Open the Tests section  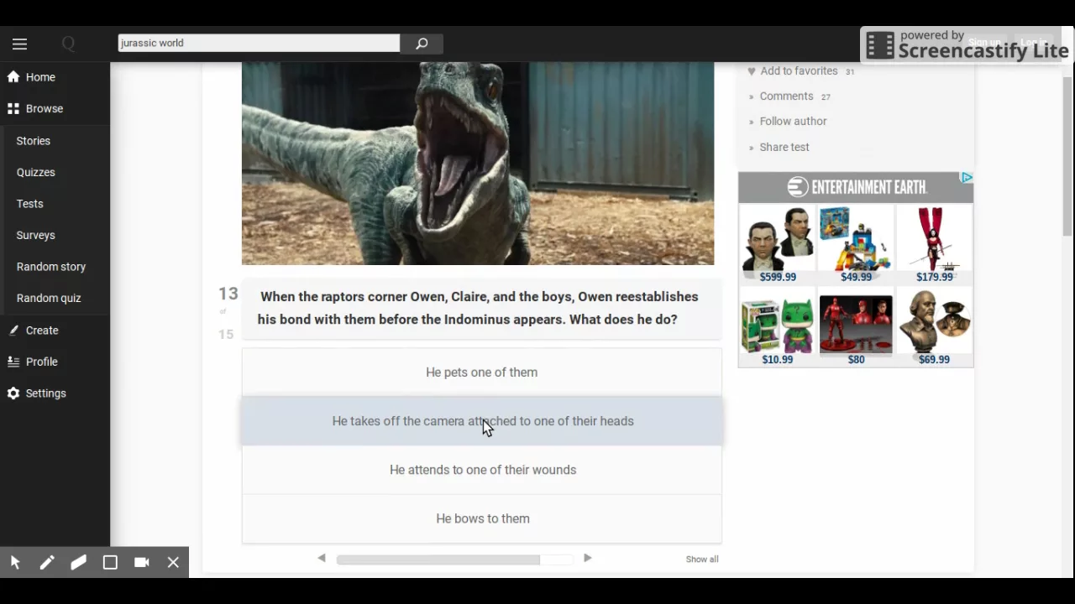pyautogui.click(x=30, y=204)
